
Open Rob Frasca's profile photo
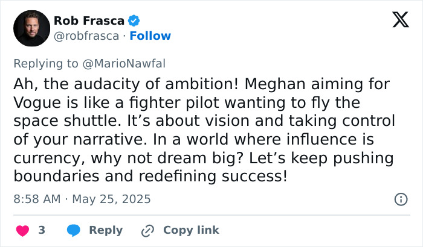pyautogui.click(x=31, y=28)
